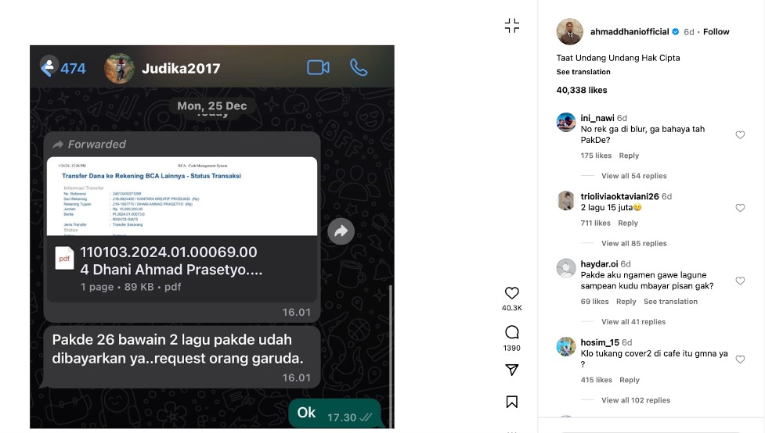Click the phone call icon in chat header
The height and width of the screenshot is (433, 765).
pyautogui.click(x=359, y=67)
